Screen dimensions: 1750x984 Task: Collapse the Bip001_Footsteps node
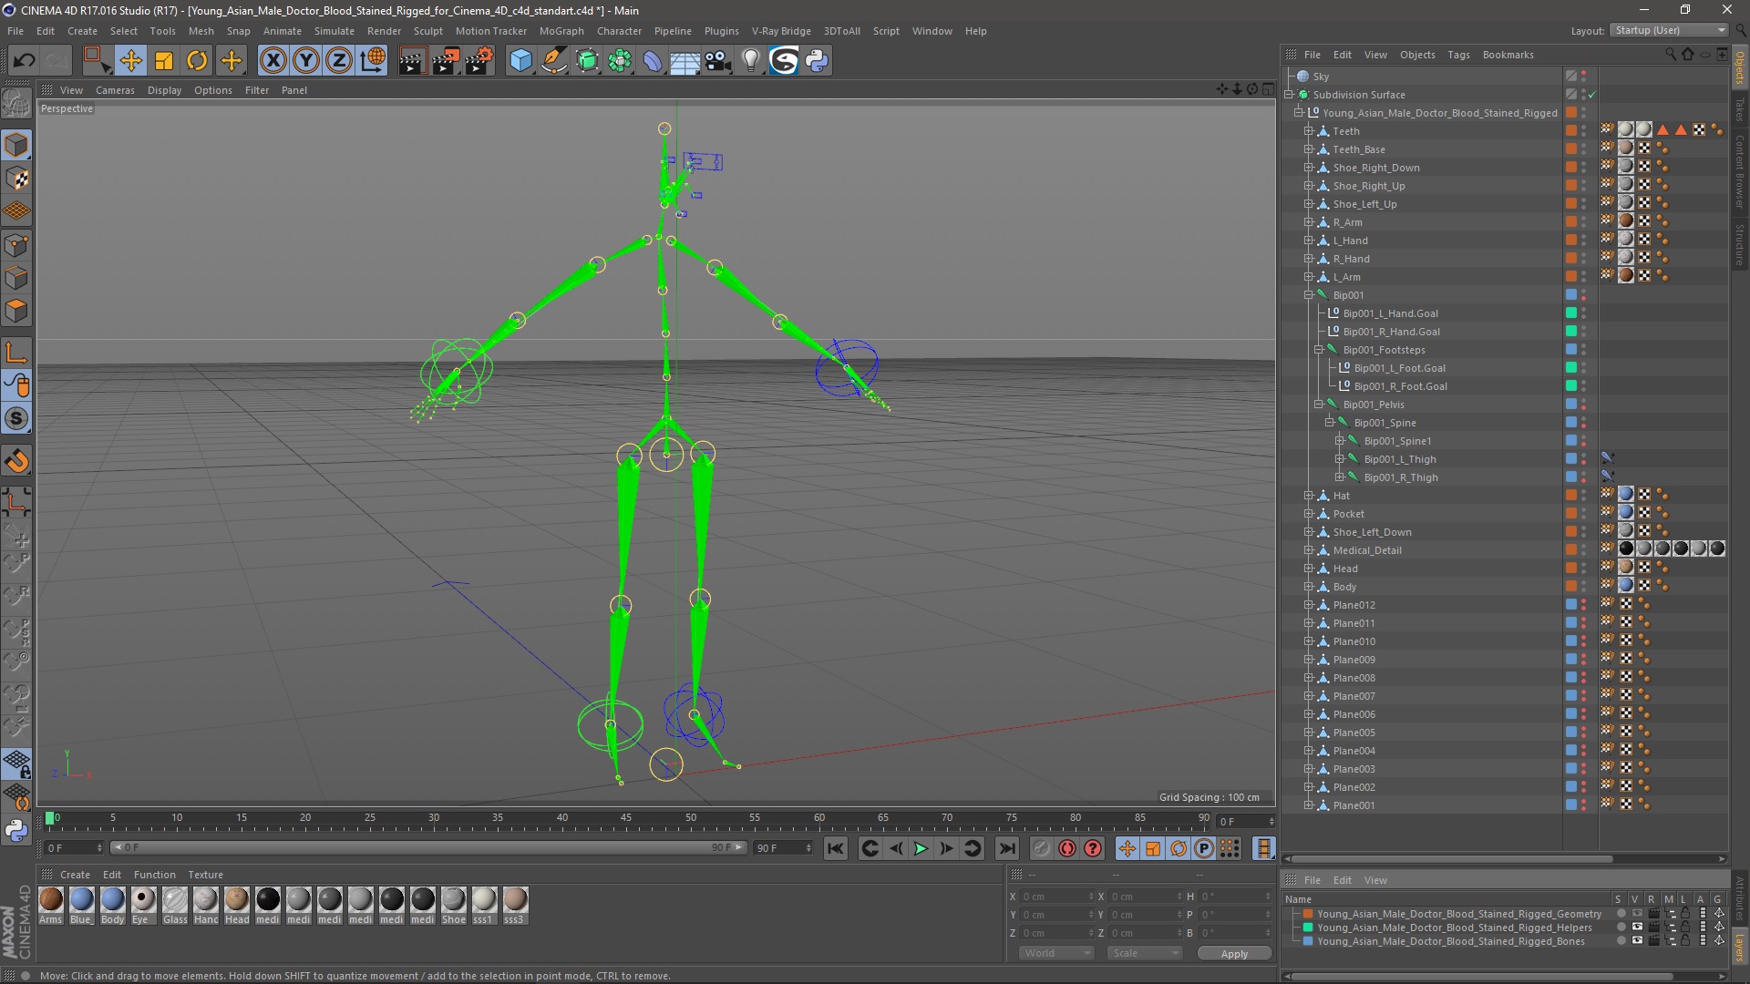pos(1319,350)
